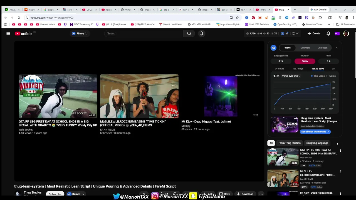This screenshot has height=200, width=356.
Task: Open the Create menu
Action: (x=314, y=34)
